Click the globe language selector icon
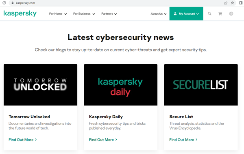Viewport: 244px width, 154px height. coord(231,14)
